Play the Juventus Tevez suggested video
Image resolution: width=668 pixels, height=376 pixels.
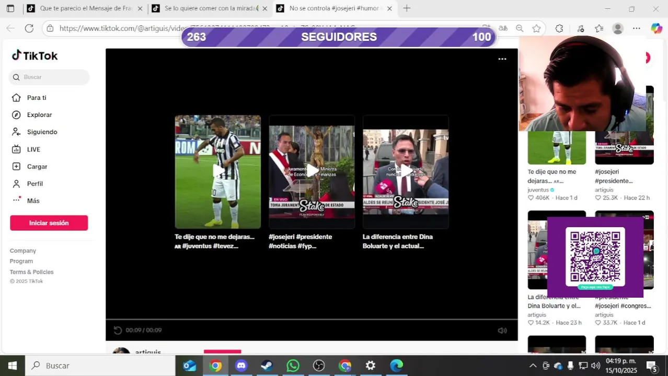217,172
